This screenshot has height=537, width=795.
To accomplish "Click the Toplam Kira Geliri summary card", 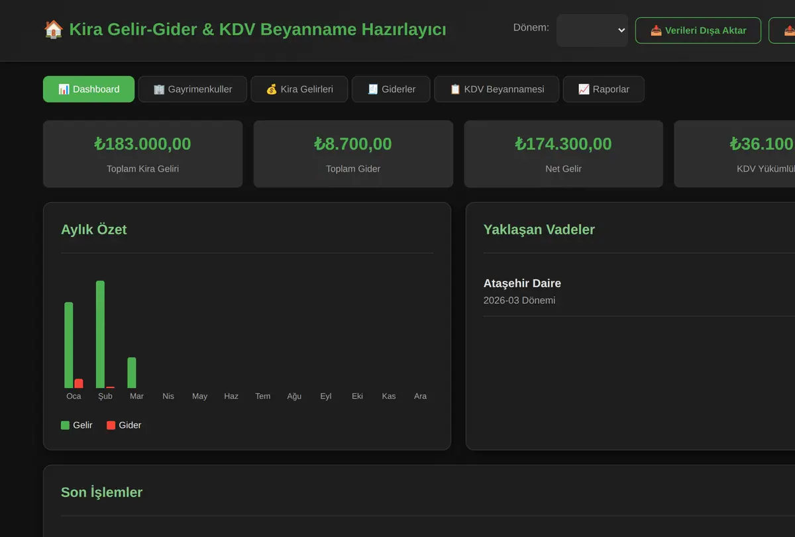I will (143, 154).
